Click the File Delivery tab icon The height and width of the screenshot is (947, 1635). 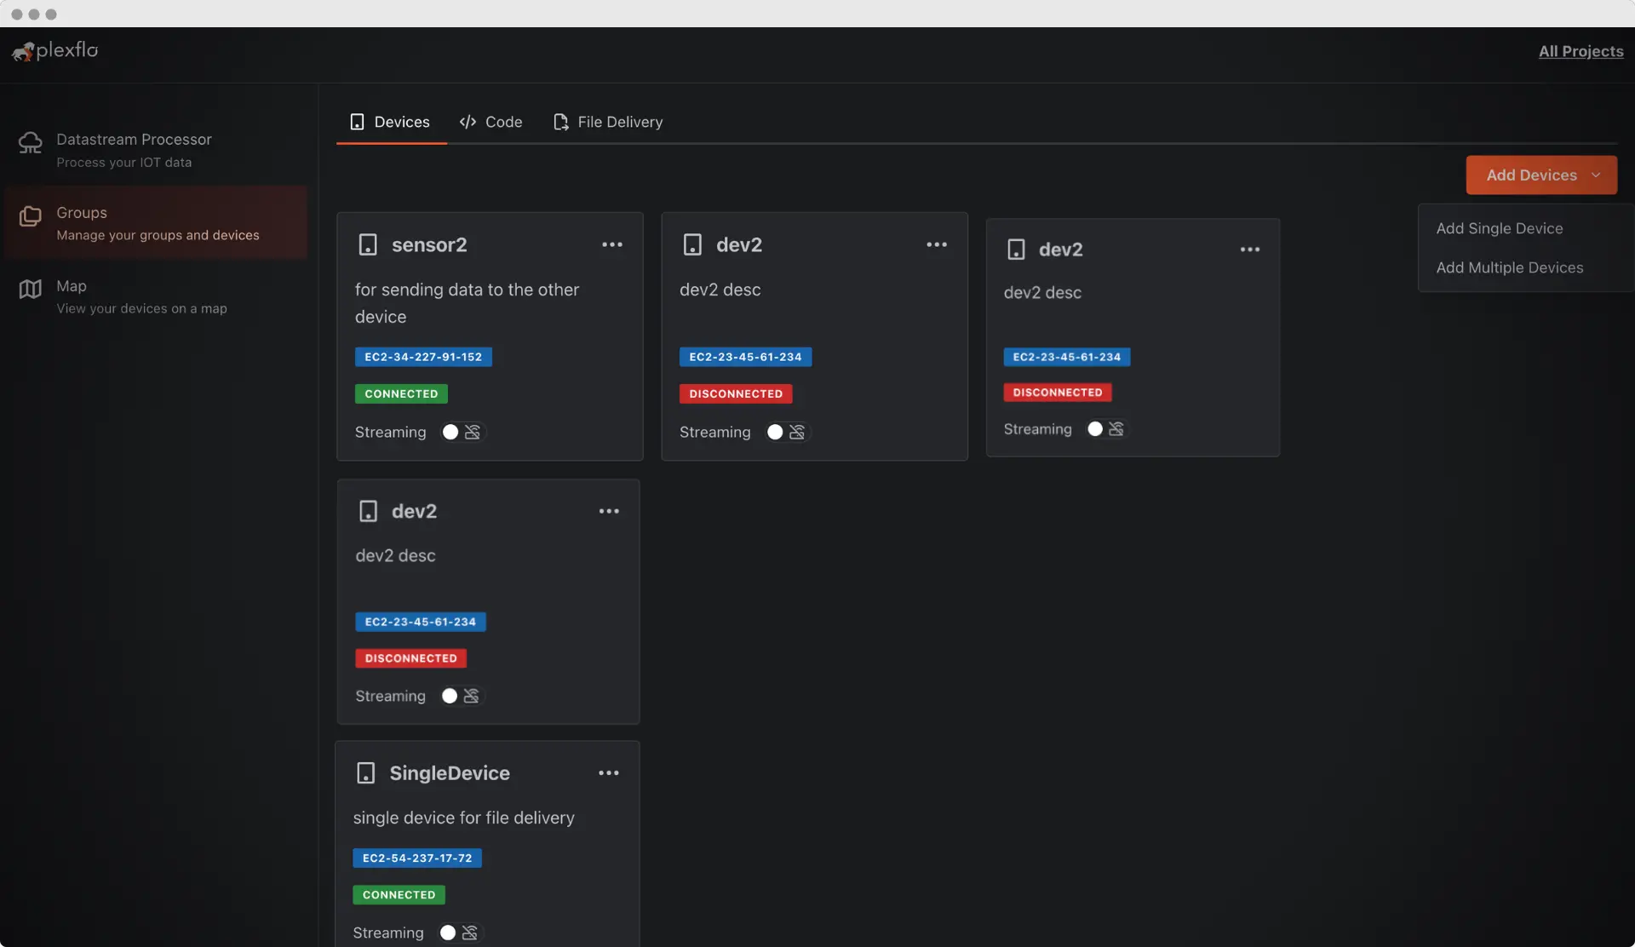click(x=560, y=123)
